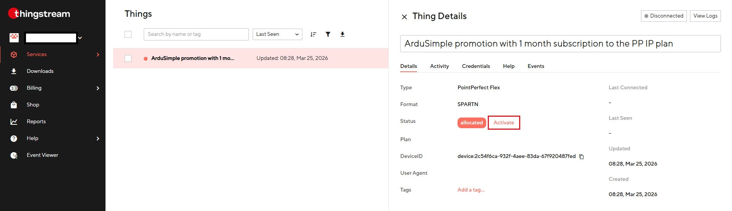Viewport: 732px width, 211px height.
Task: Expand the account selector dropdown arrow
Action: [80, 38]
